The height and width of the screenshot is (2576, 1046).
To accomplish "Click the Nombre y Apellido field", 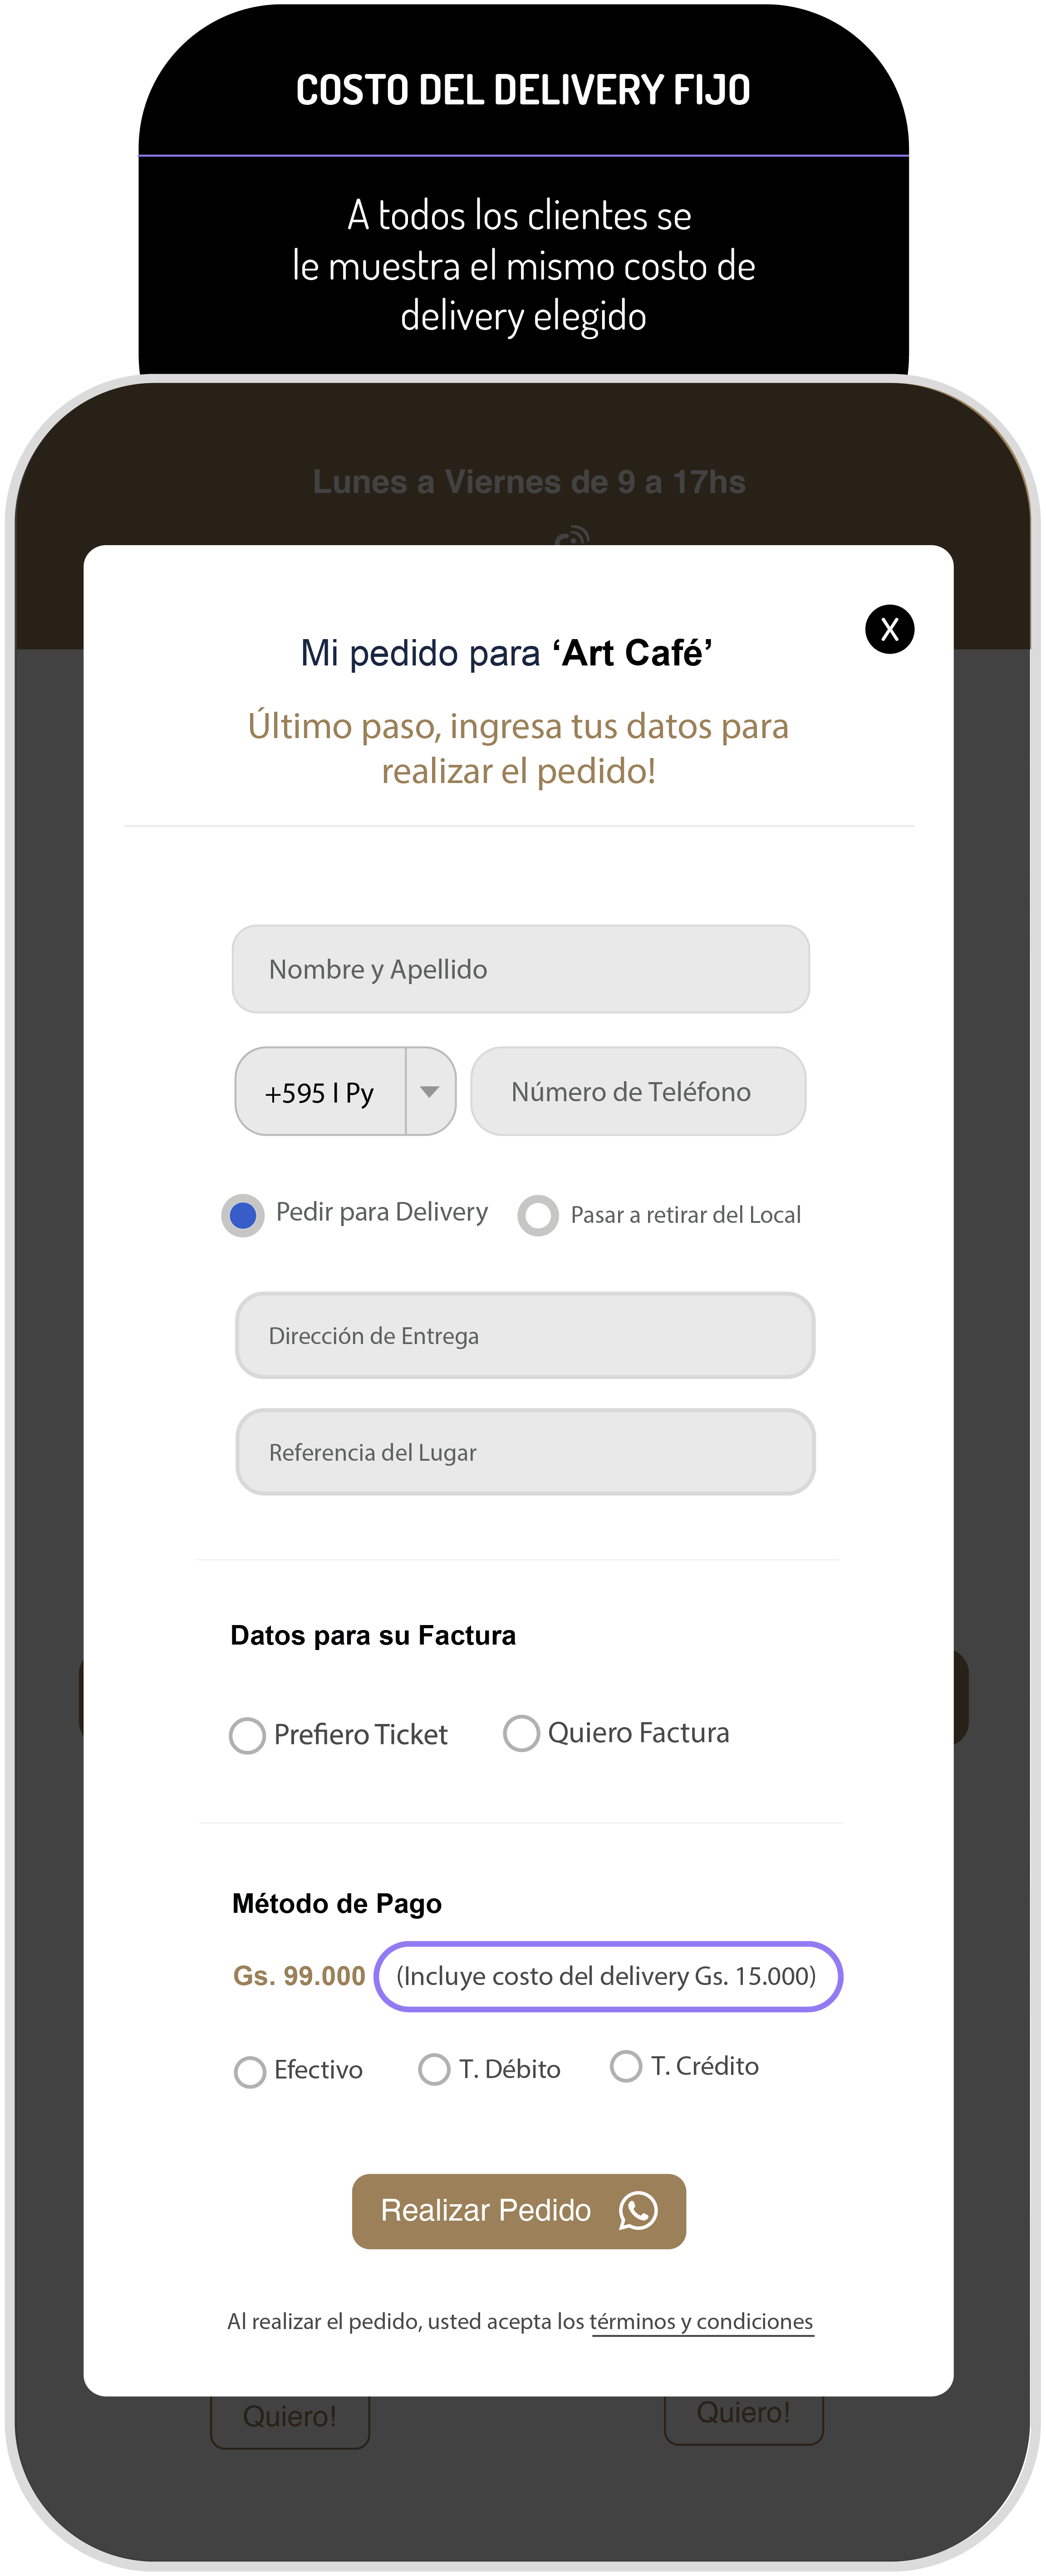I will click(x=520, y=969).
